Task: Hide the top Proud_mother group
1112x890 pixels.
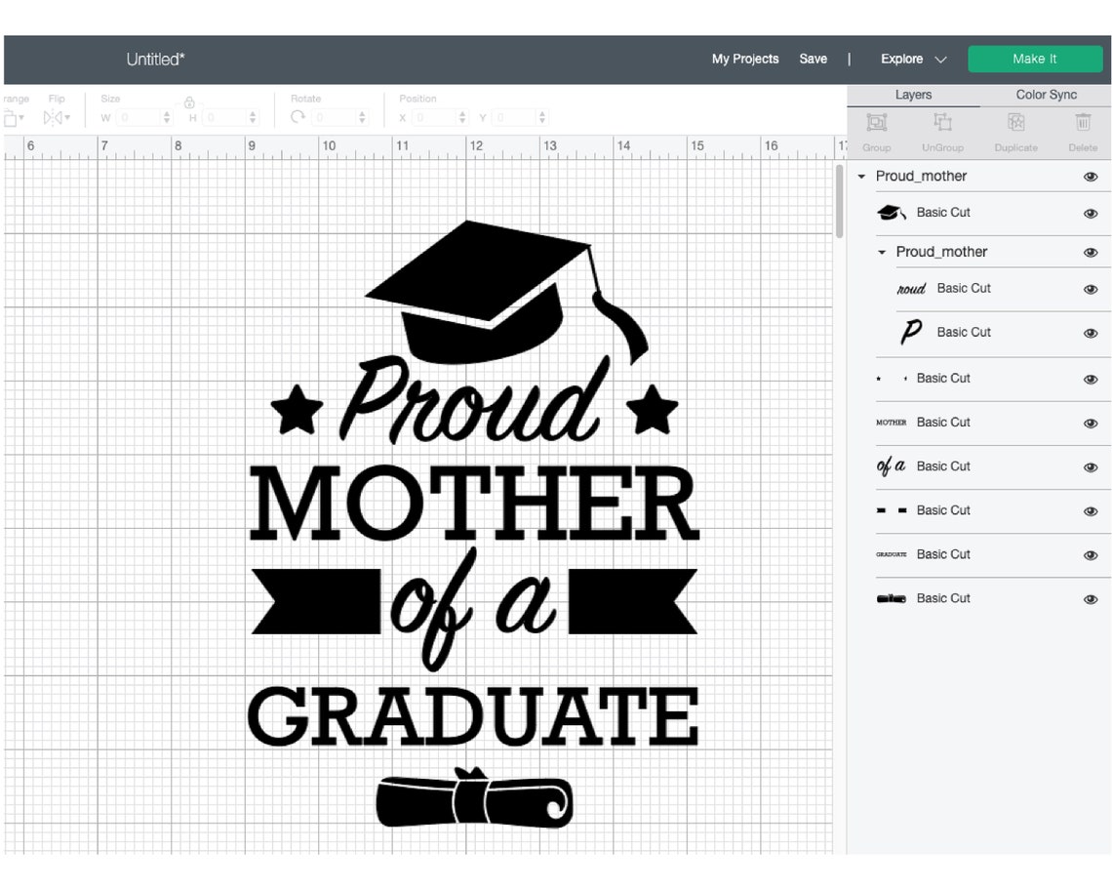Action: point(1091,177)
